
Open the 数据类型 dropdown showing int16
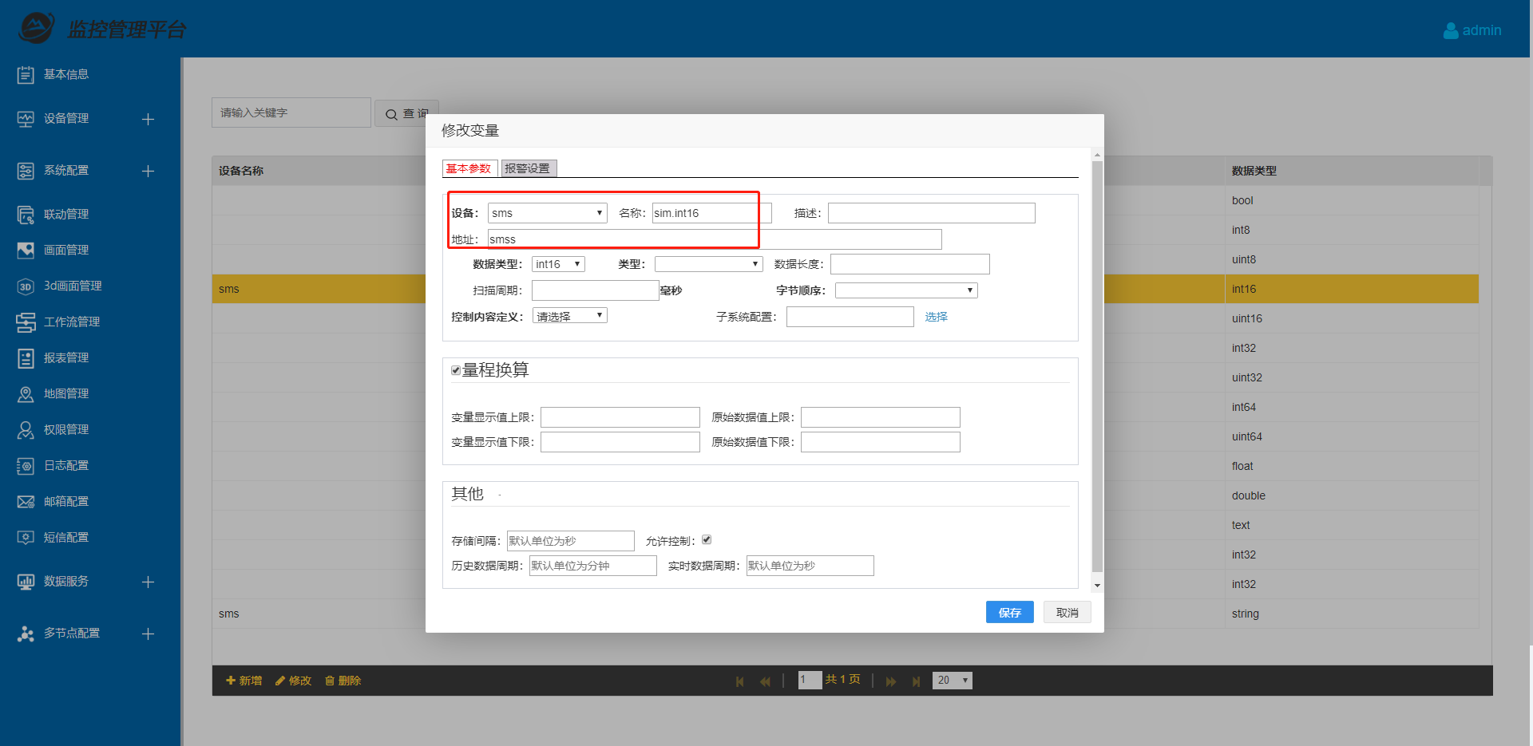point(558,264)
